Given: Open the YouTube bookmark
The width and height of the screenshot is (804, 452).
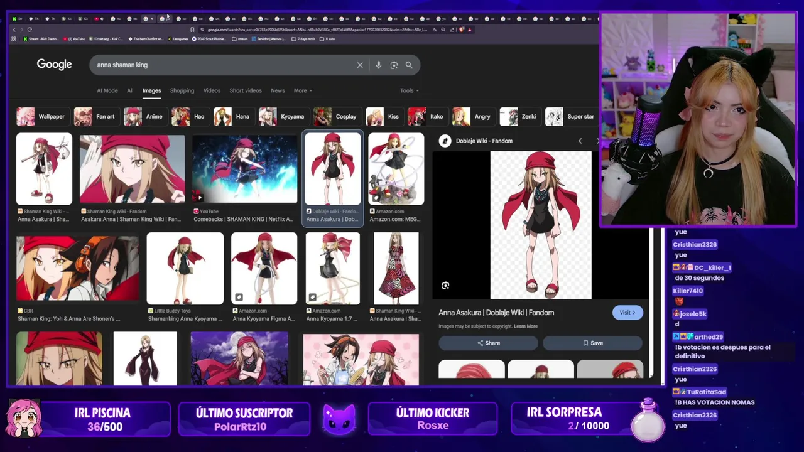Looking at the screenshot, I should click(73, 39).
